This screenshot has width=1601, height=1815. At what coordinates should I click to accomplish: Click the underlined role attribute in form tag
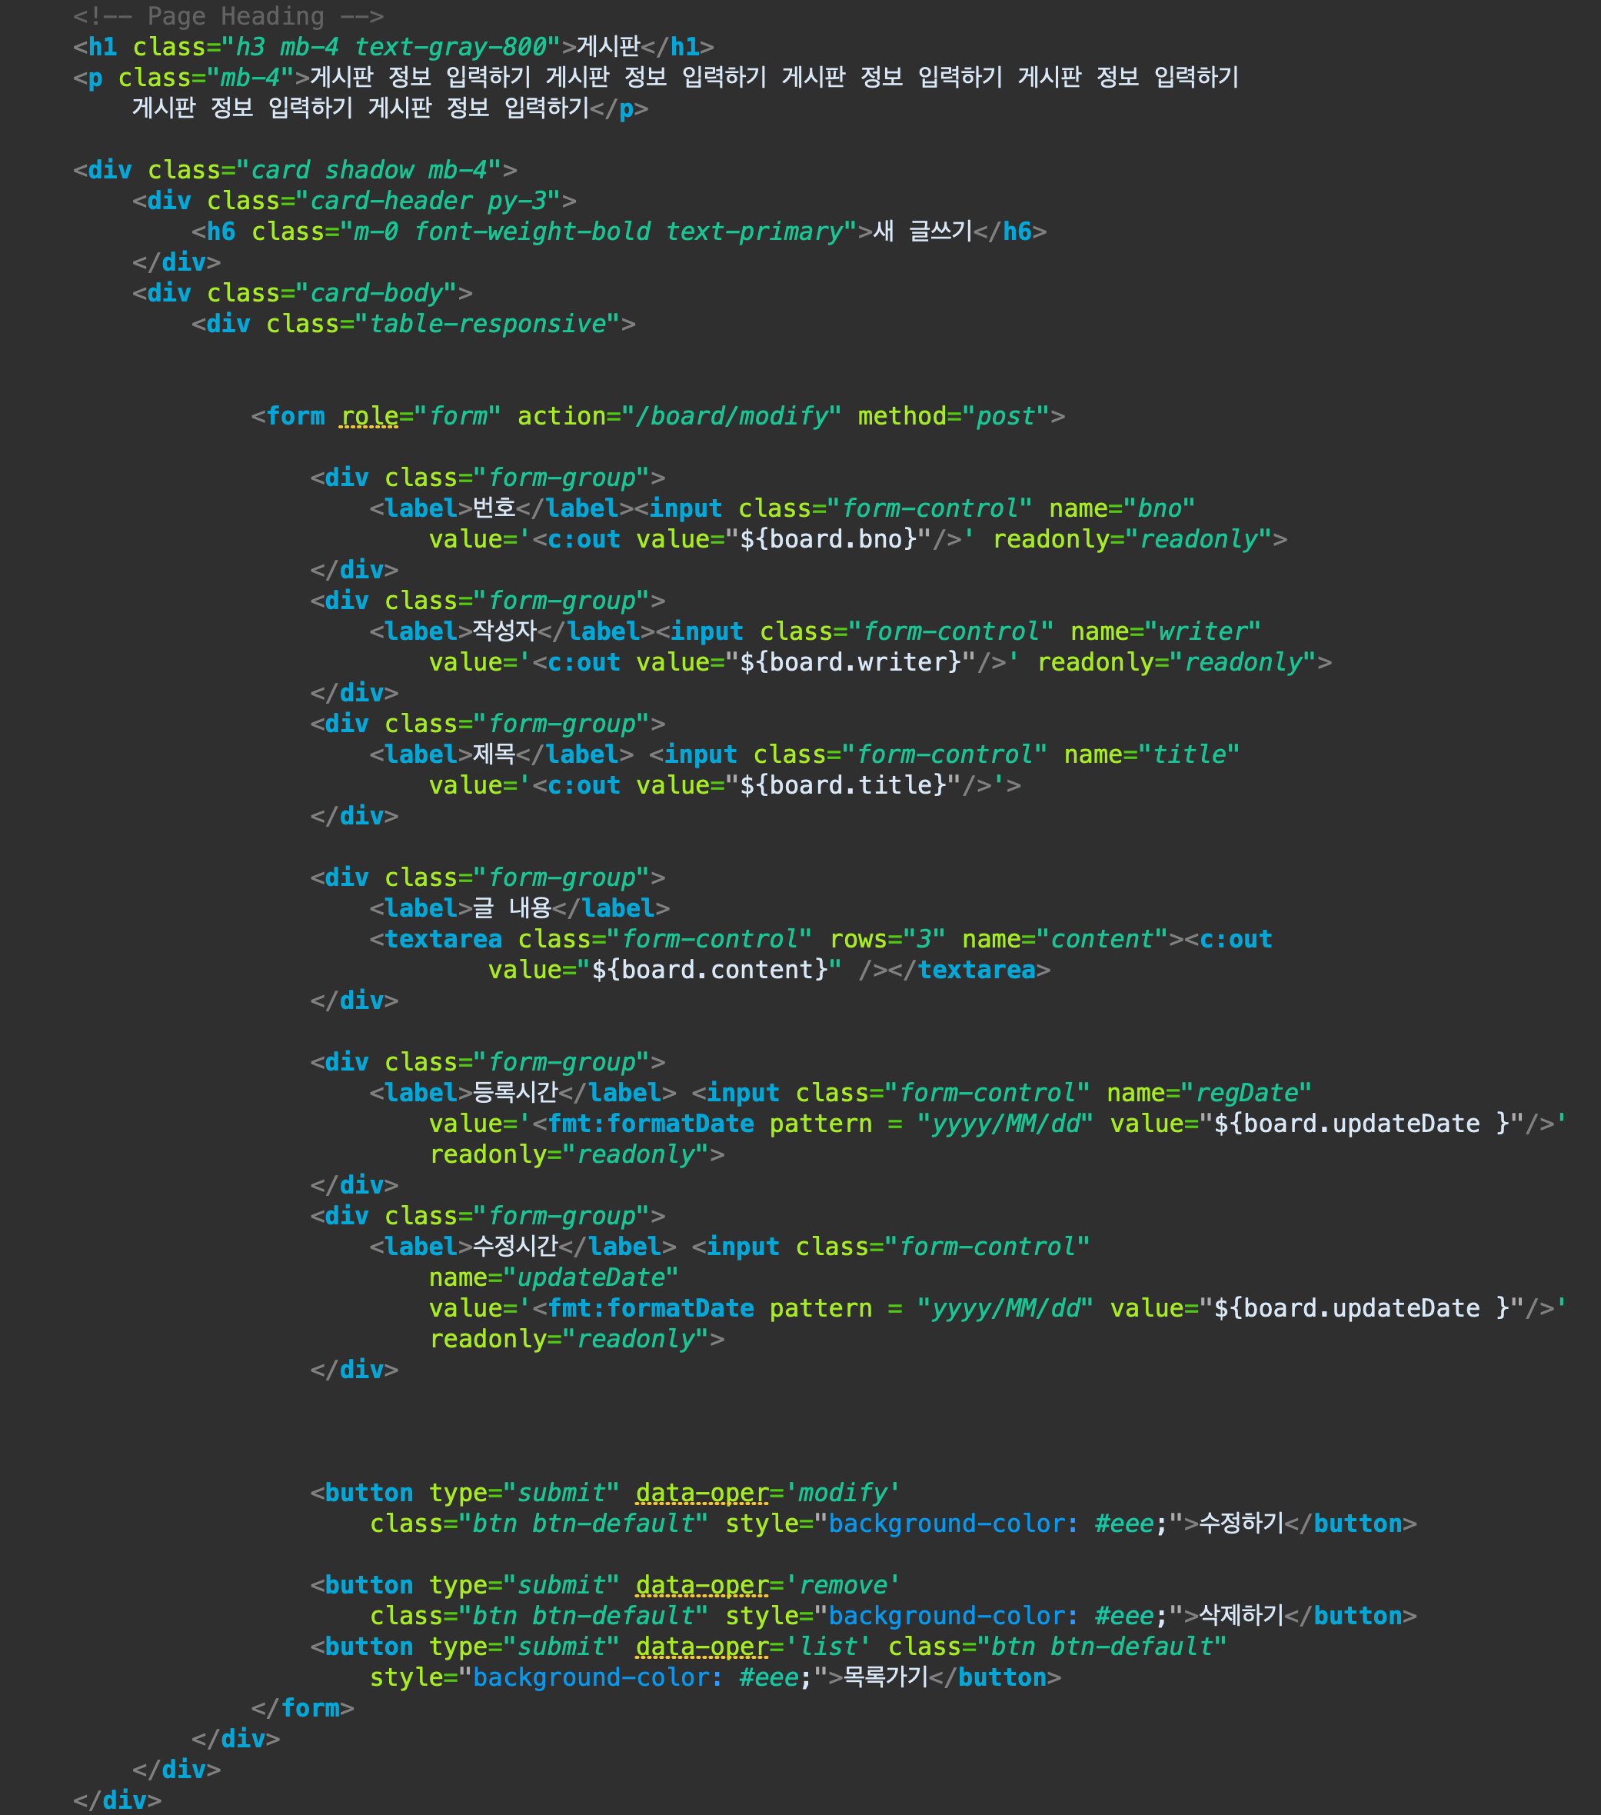pyautogui.click(x=369, y=417)
